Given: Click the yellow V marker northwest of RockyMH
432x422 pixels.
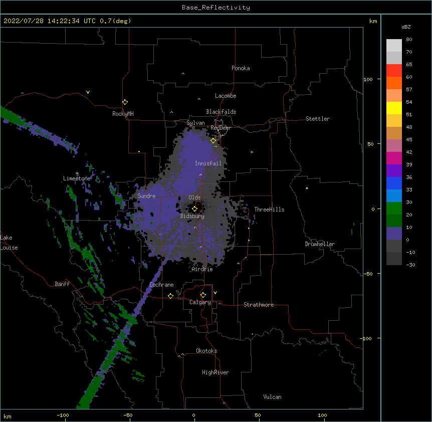Looking at the screenshot, I should tap(88, 92).
